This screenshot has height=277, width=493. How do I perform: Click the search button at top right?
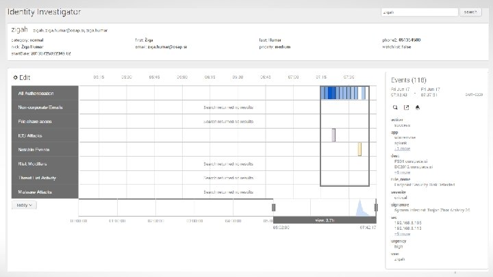470,12
